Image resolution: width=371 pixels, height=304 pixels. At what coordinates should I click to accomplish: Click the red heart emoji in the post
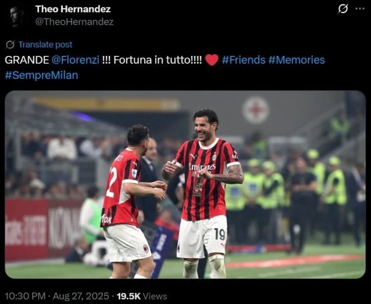[212, 60]
